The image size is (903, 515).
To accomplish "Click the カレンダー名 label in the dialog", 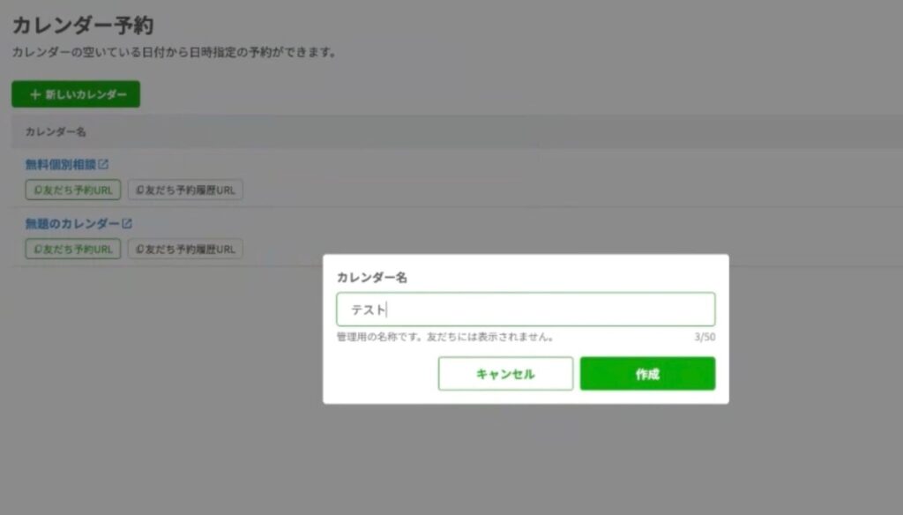I will point(371,277).
